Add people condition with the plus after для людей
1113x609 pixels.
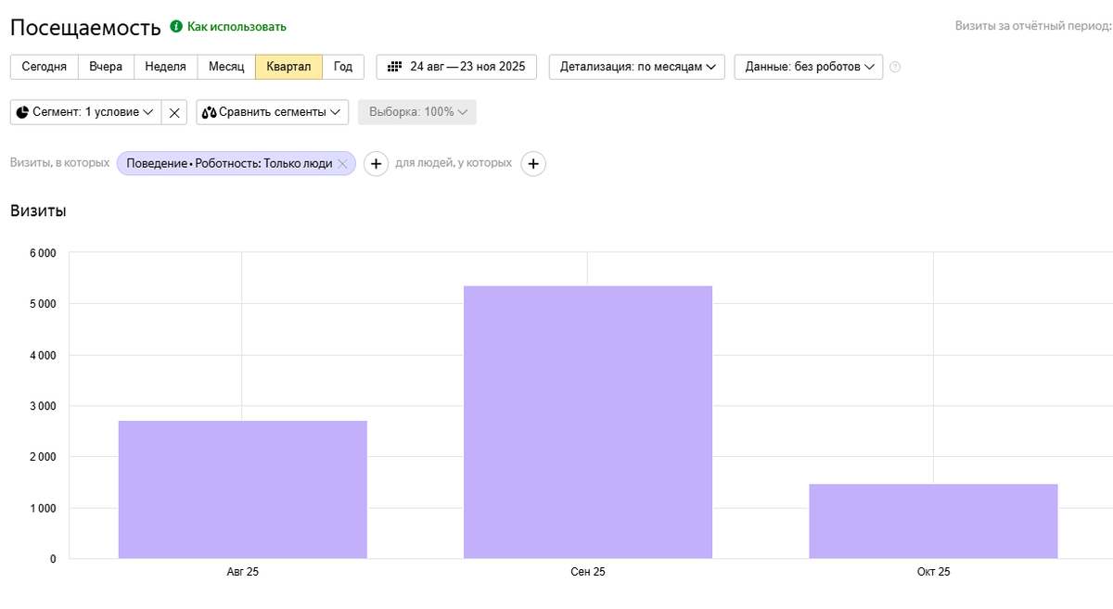pyautogui.click(x=533, y=163)
